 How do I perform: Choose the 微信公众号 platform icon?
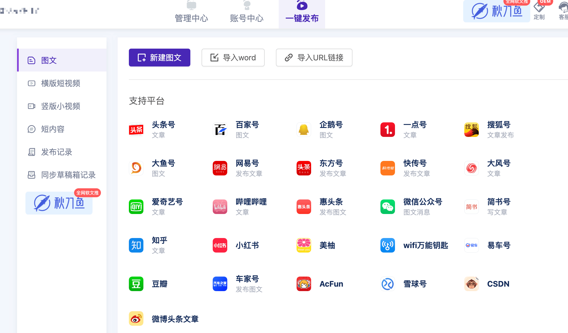[x=388, y=207]
